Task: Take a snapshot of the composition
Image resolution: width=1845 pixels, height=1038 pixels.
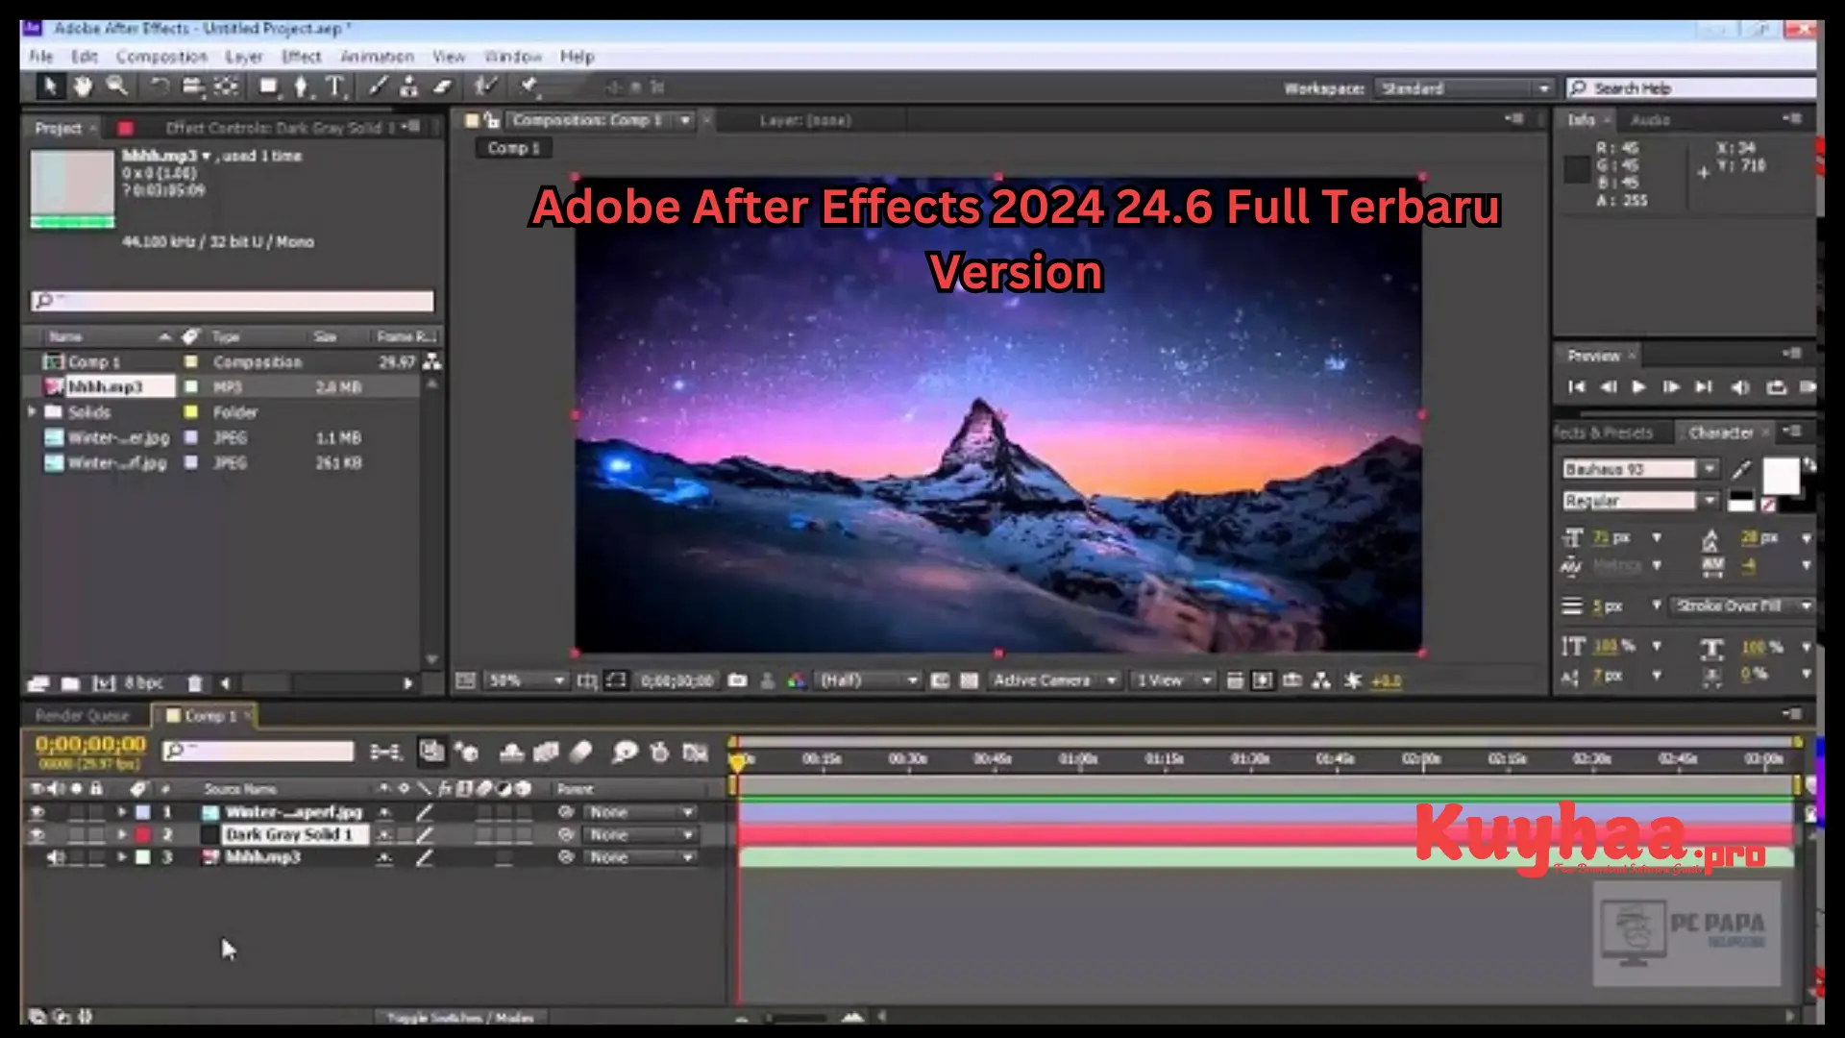Action: tap(737, 680)
